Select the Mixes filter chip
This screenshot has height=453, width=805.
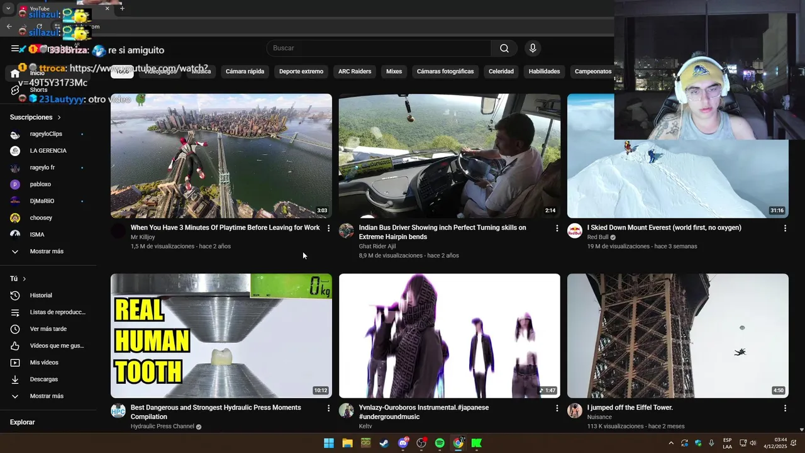pyautogui.click(x=394, y=72)
